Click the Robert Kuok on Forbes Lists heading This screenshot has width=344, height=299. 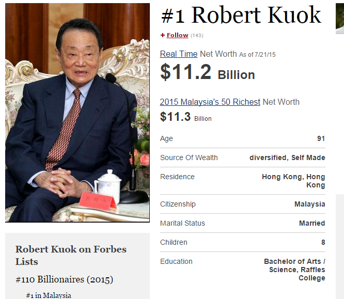[x=71, y=255]
